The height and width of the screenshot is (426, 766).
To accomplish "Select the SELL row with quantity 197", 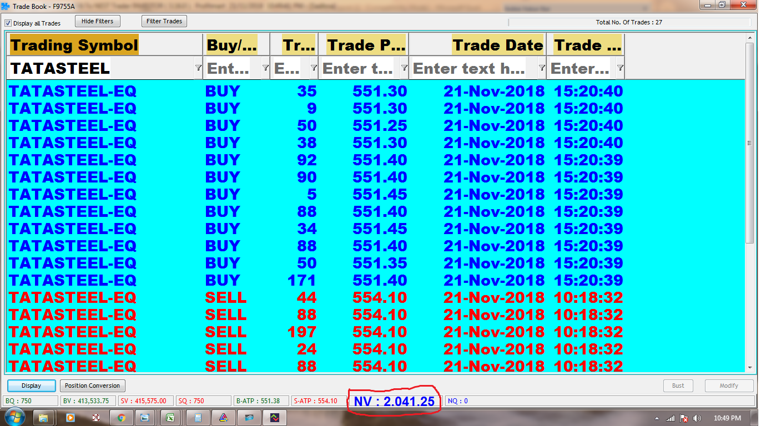I will (x=375, y=332).
